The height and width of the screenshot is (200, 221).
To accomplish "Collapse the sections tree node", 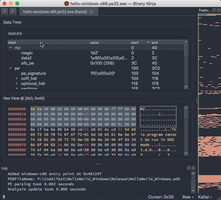I will pyautogui.click(x=17, y=88).
